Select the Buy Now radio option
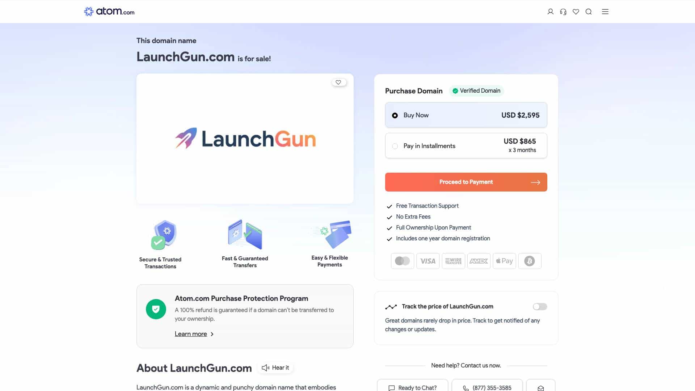This screenshot has width=695, height=391. (x=395, y=115)
